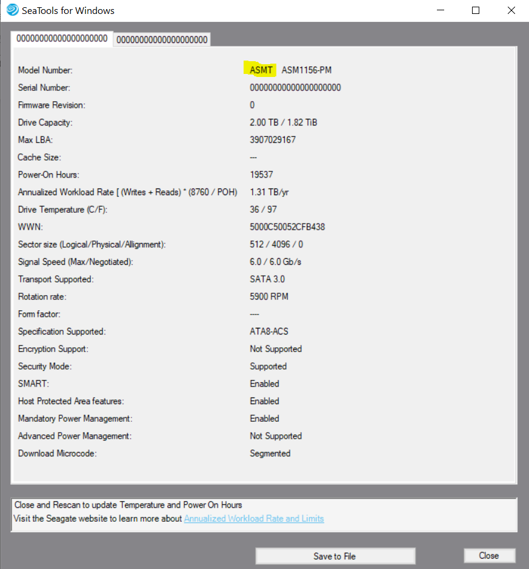
Task: Click the Transport Supported label
Action: point(56,279)
